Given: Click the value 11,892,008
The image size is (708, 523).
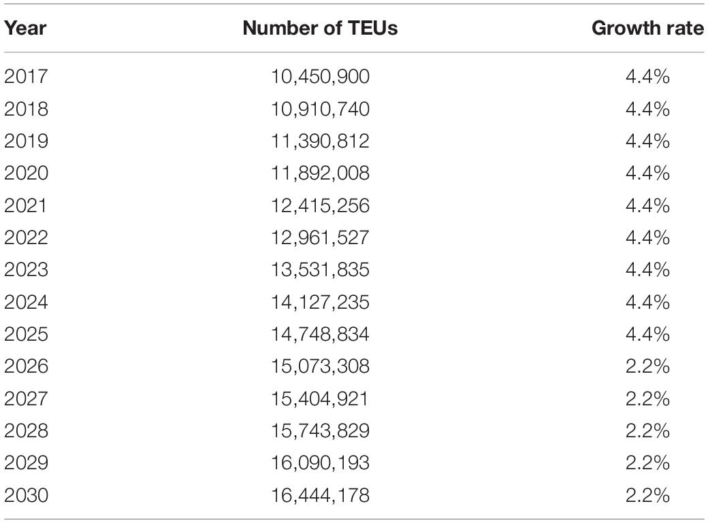Looking at the screenshot, I should [x=320, y=173].
